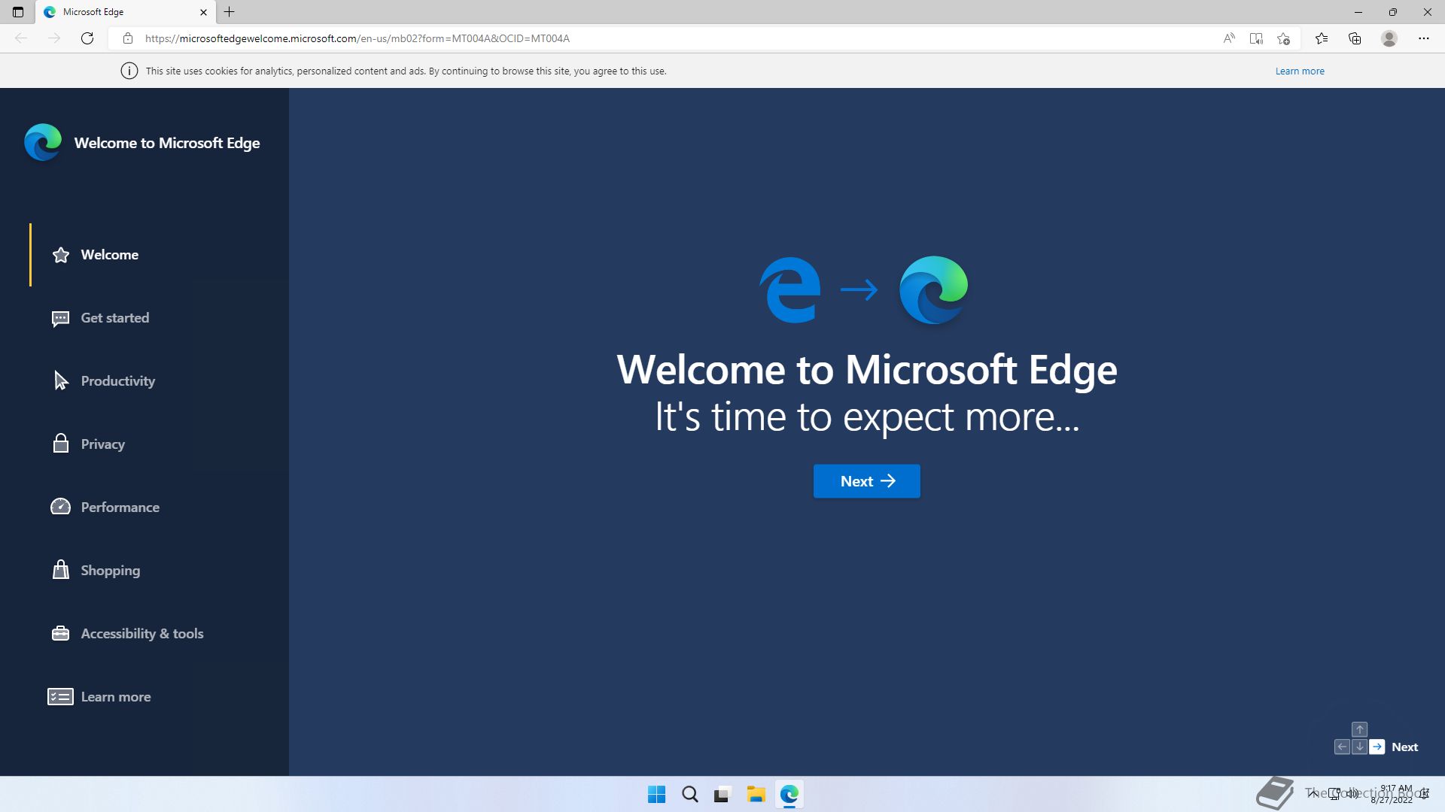Open Settings and more ellipsis menu
This screenshot has height=812, width=1445.
pos(1424,38)
